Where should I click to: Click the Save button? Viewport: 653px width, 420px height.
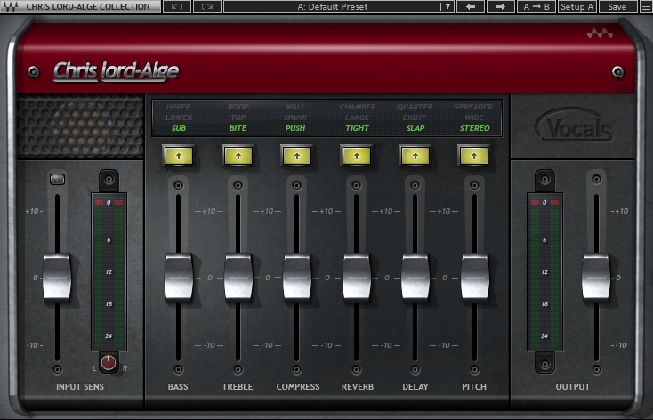(616, 7)
